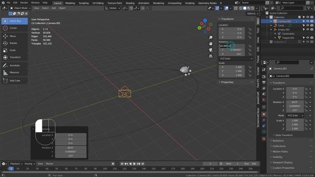Click the pan view hand icon

point(211,44)
